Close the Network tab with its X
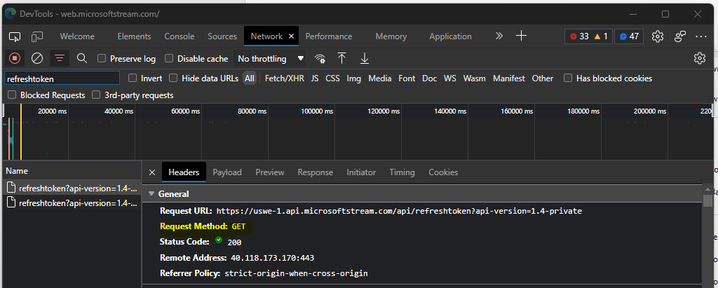Viewport: 718px width, 288px height. 291,36
